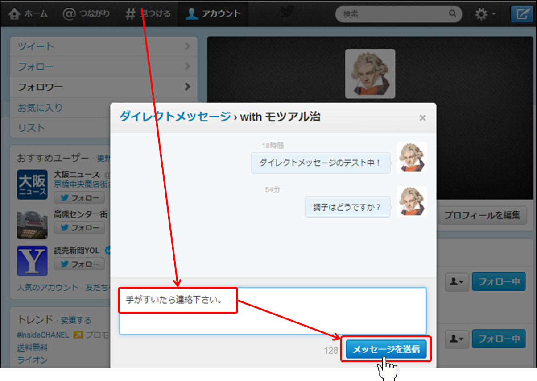The height and width of the screenshot is (381, 537).
Task: Open the つながり connect tab
Action: pos(86,14)
